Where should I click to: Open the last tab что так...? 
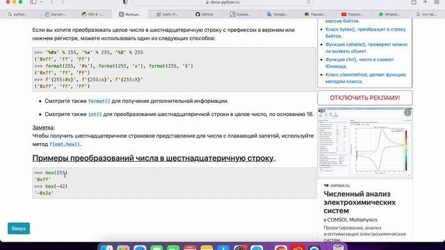[426, 14]
